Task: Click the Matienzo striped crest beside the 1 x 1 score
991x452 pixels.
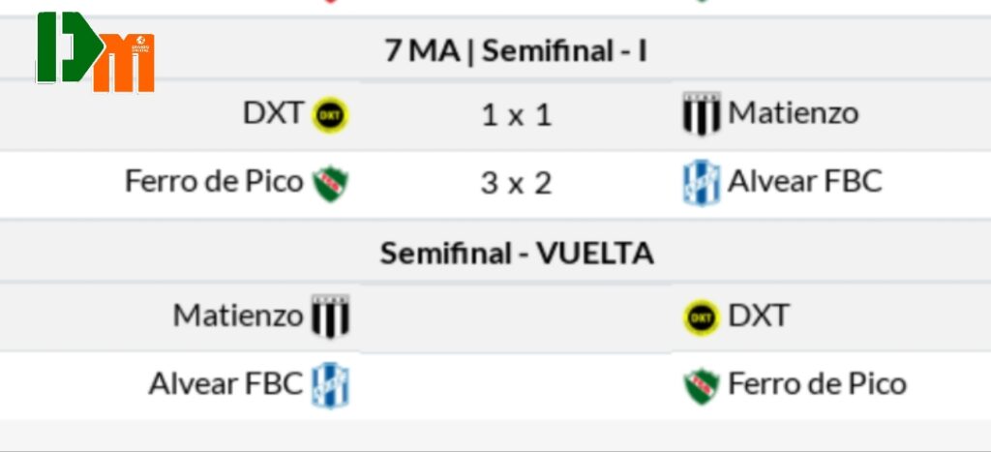Action: (x=701, y=115)
